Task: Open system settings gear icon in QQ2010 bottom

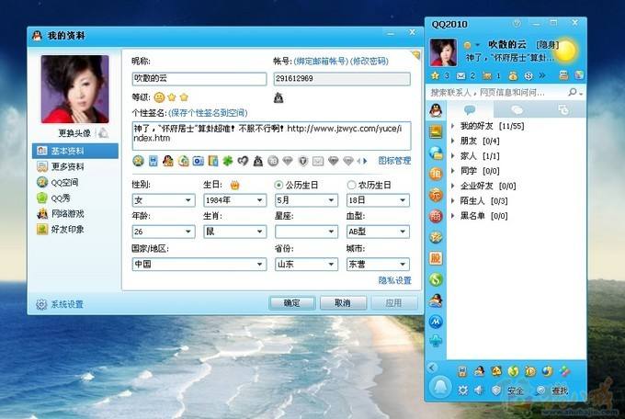Action: (462, 391)
